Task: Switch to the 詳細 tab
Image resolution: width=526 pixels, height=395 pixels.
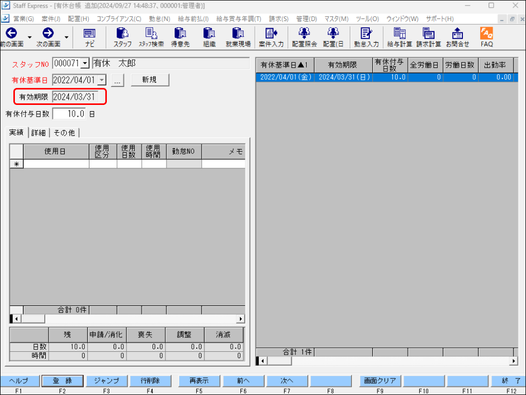Action: [39, 133]
